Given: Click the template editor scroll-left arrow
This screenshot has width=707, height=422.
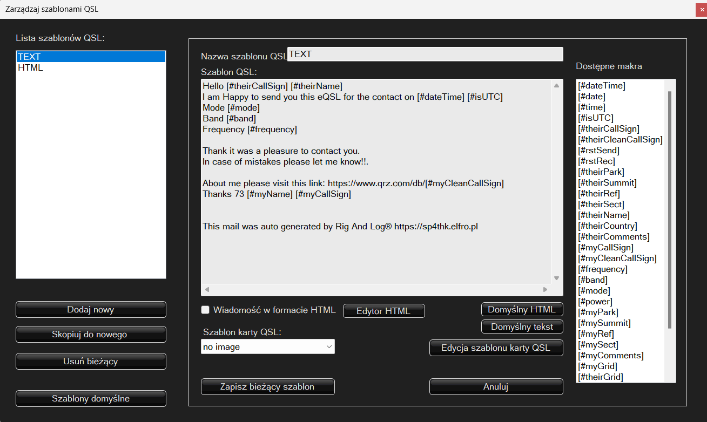Looking at the screenshot, I should (x=207, y=290).
